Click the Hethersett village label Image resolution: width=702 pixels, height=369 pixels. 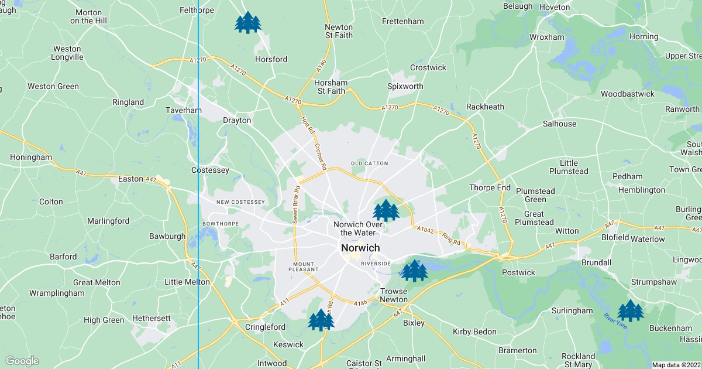tap(152, 318)
